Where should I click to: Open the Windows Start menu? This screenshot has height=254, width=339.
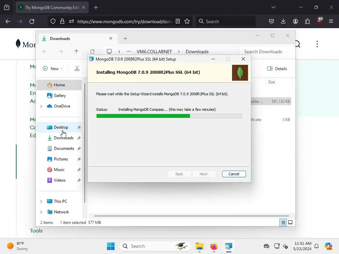[x=111, y=246]
